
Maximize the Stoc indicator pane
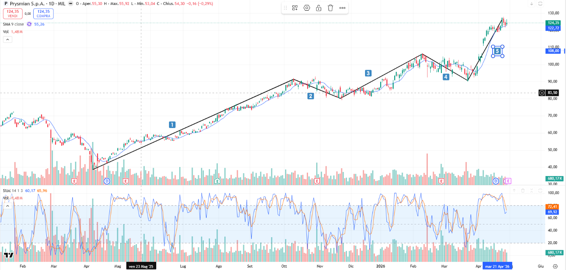[x=540, y=190]
